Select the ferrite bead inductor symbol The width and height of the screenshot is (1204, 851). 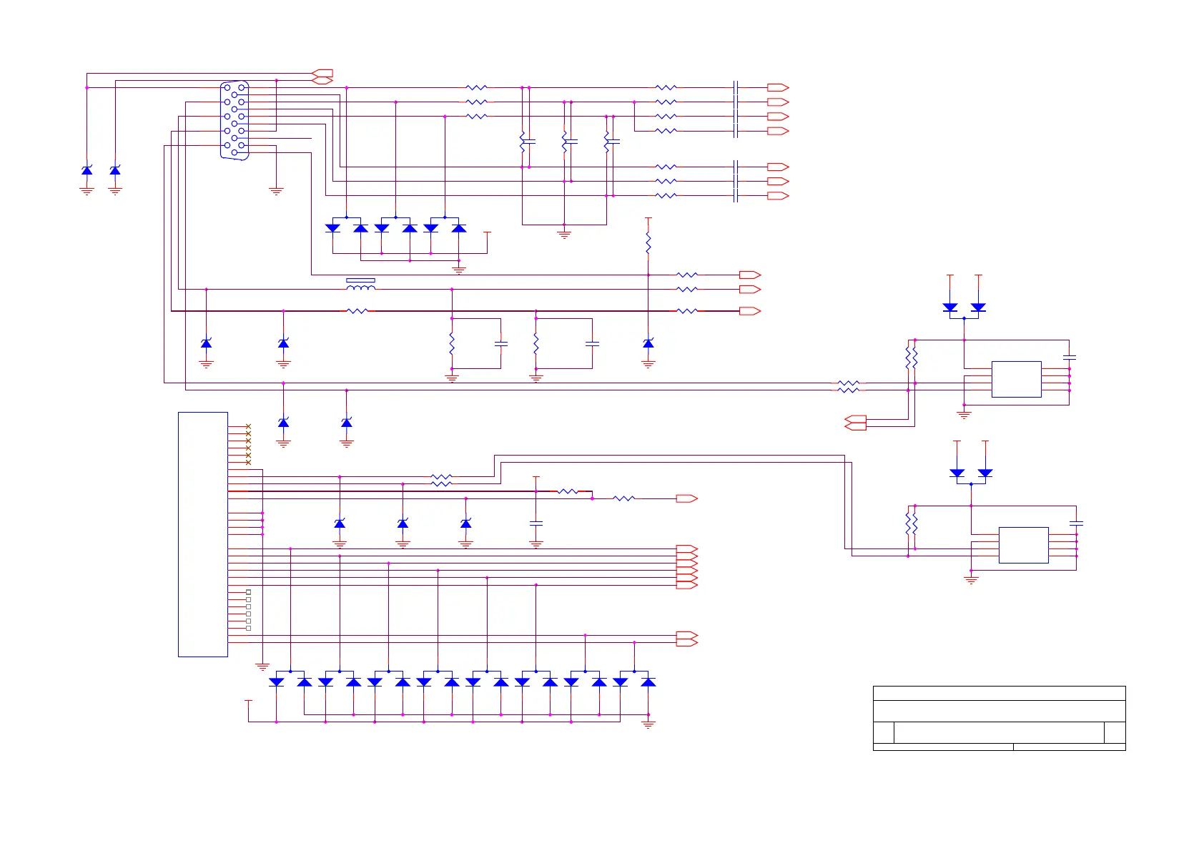(360, 285)
